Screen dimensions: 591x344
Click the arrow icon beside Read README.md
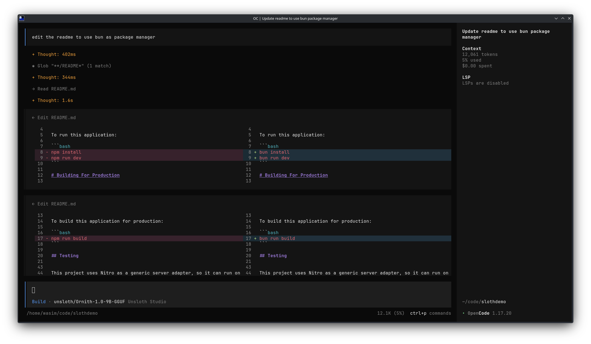pyautogui.click(x=33, y=89)
